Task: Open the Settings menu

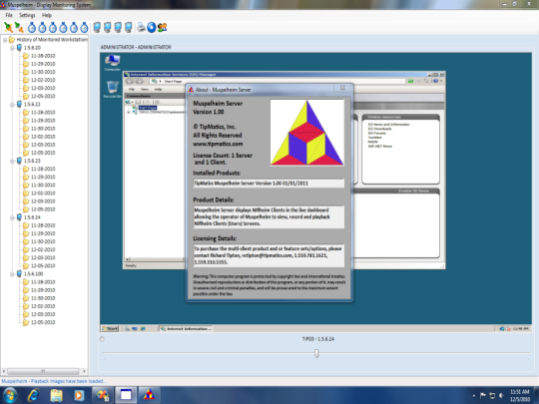Action: tap(27, 15)
